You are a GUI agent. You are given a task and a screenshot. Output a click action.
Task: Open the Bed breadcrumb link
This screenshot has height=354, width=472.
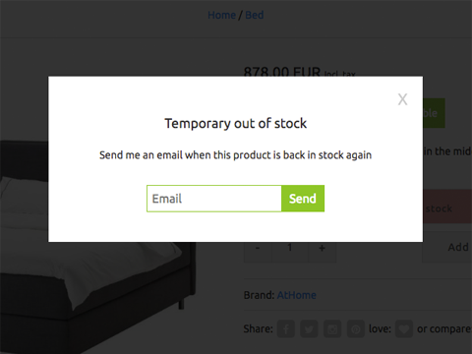pyautogui.click(x=255, y=15)
